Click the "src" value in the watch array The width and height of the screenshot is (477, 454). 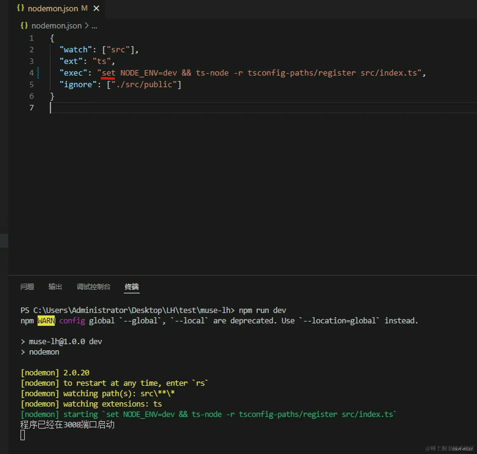tap(118, 50)
